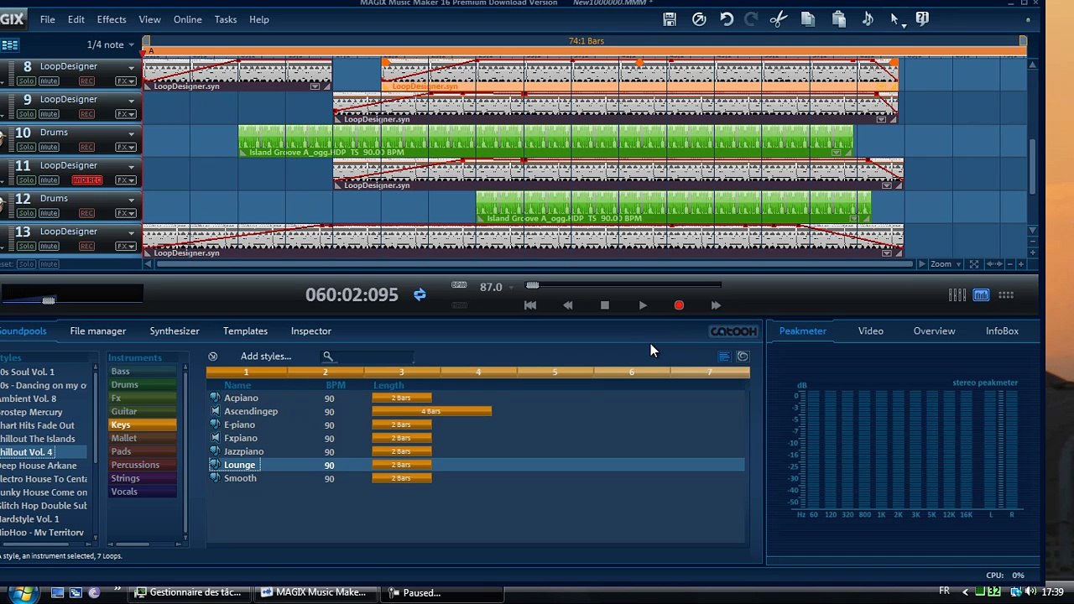Screen dimensions: 1074x604
Task: Save the project with the floppy disk icon
Action: pos(670,19)
